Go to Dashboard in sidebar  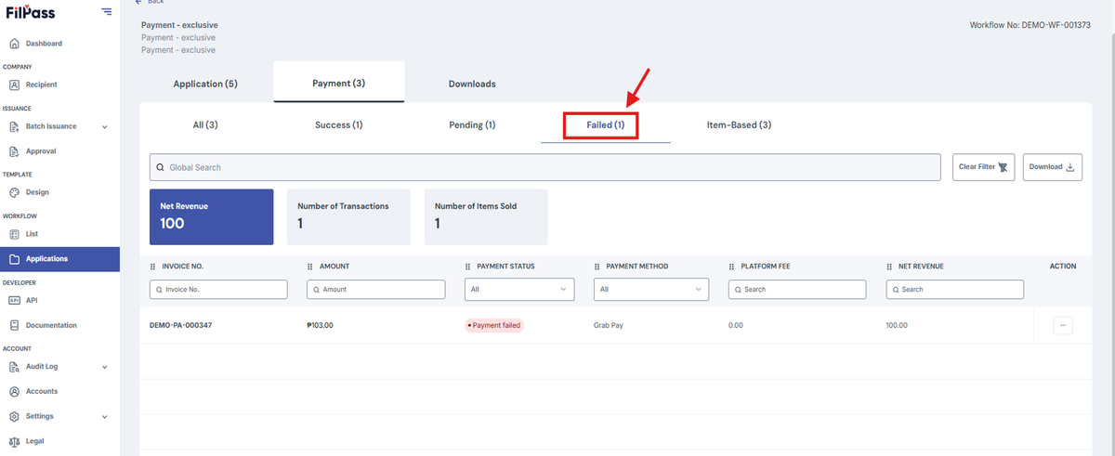click(x=44, y=44)
